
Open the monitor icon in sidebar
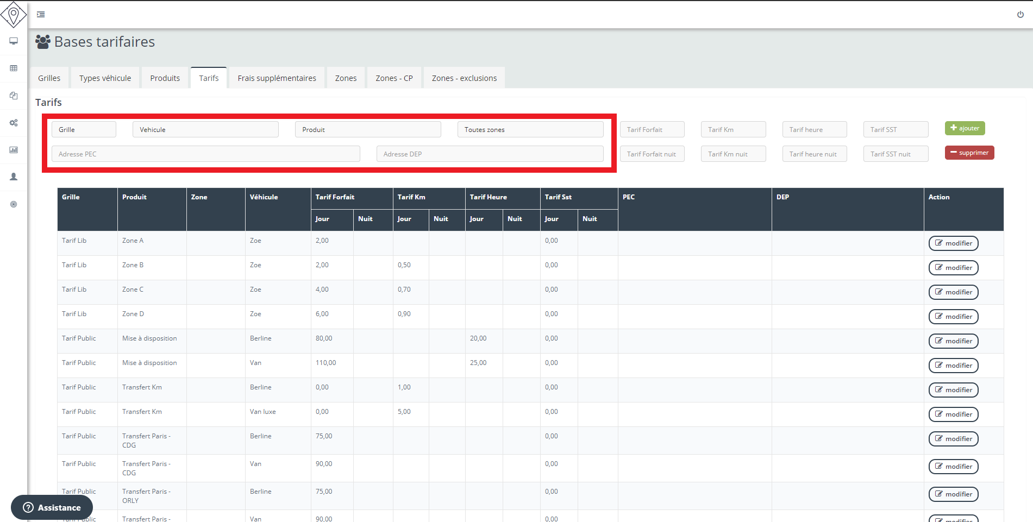pyautogui.click(x=14, y=41)
